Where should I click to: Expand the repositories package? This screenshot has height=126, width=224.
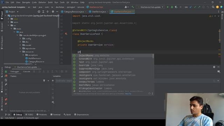[20, 48]
